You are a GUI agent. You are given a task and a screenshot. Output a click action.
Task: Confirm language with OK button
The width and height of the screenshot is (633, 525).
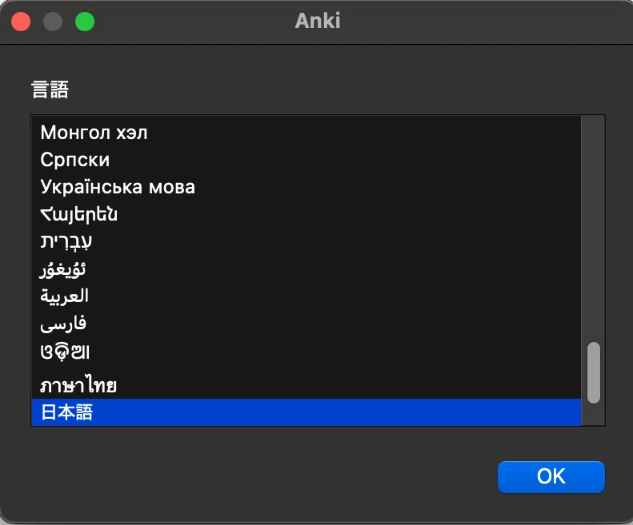[x=551, y=476]
